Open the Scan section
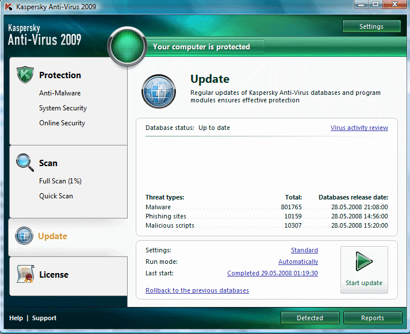Image resolution: width=410 pixels, height=334 pixels. 48,163
